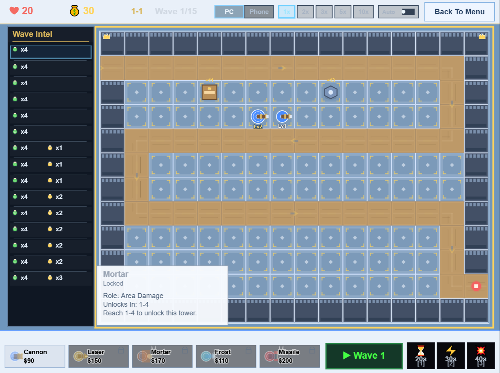The height and width of the screenshot is (373, 500).
Task: Set game speed to 5x
Action: [343, 12]
